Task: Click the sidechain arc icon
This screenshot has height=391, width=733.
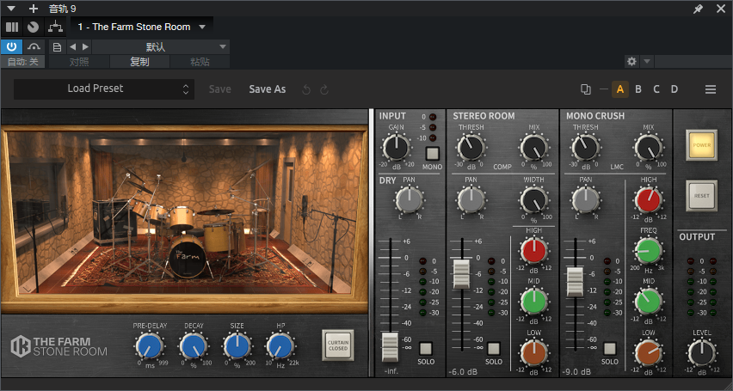Action: pos(34,46)
